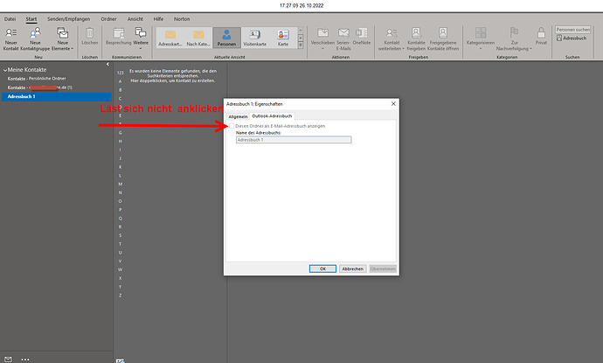Close the Adressbuch 1 Eigenschaften dialog

pos(393,104)
